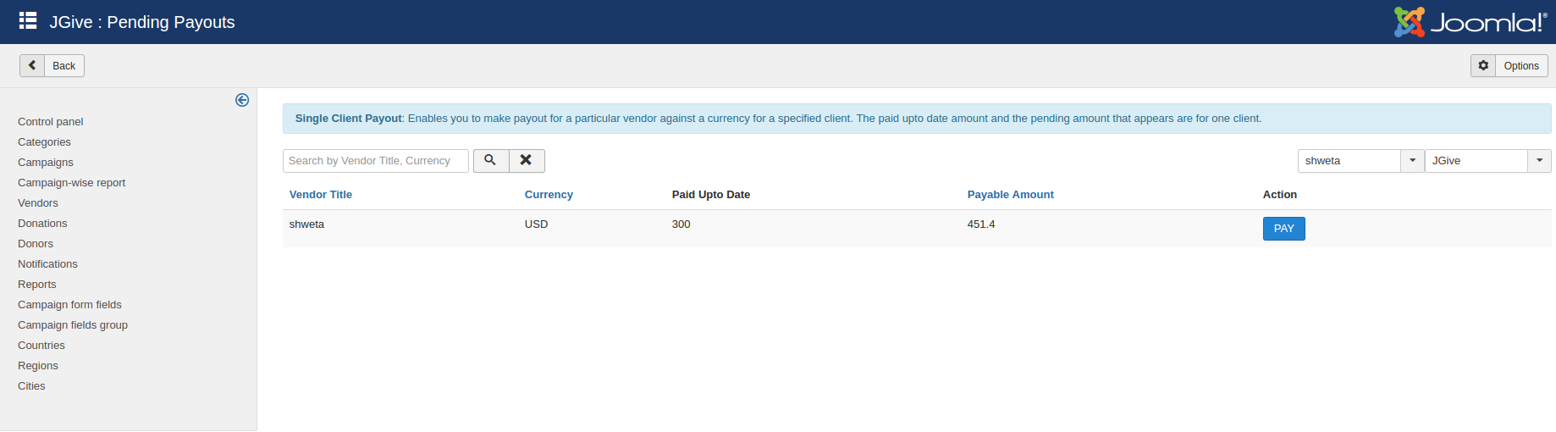
Task: Click the Joomla logo
Action: [1470, 22]
